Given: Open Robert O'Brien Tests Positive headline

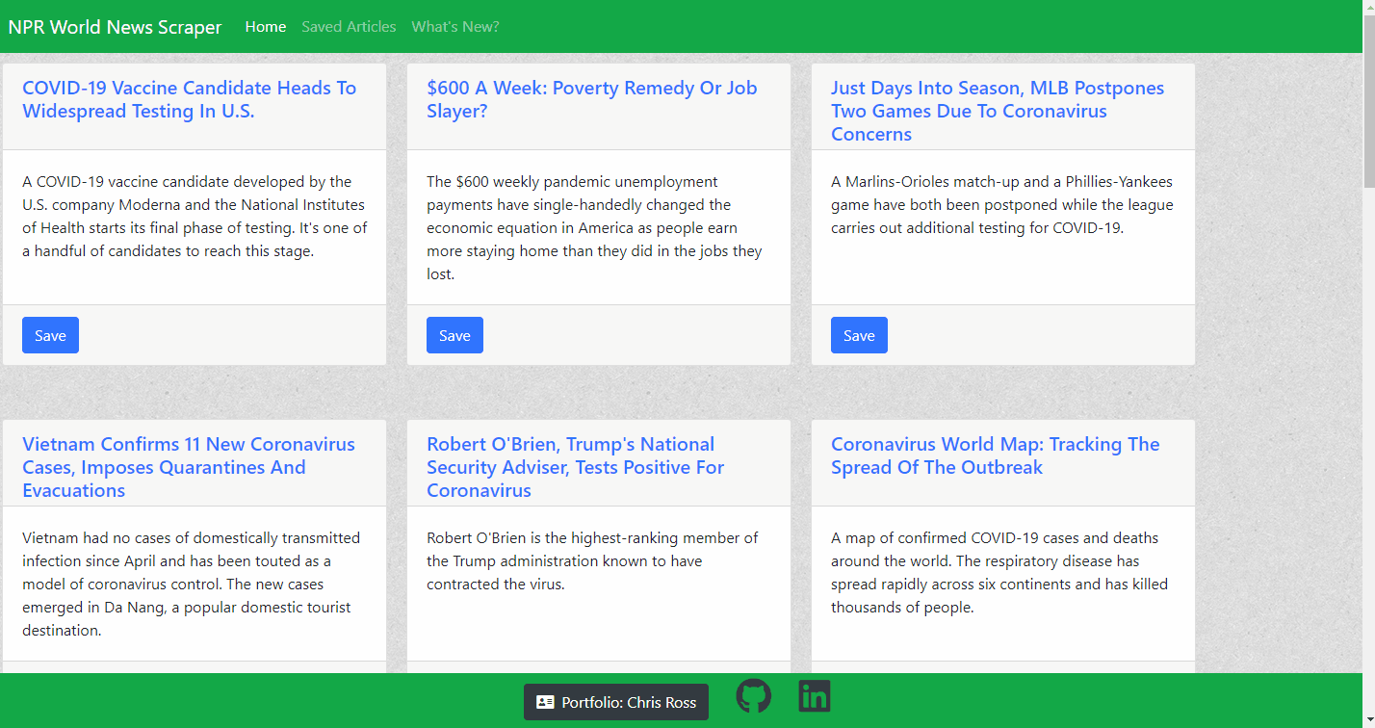Looking at the screenshot, I should 576,467.
